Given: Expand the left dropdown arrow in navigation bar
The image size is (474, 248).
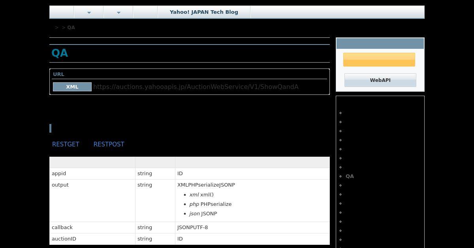Looking at the screenshot, I should pyautogui.click(x=89, y=13).
